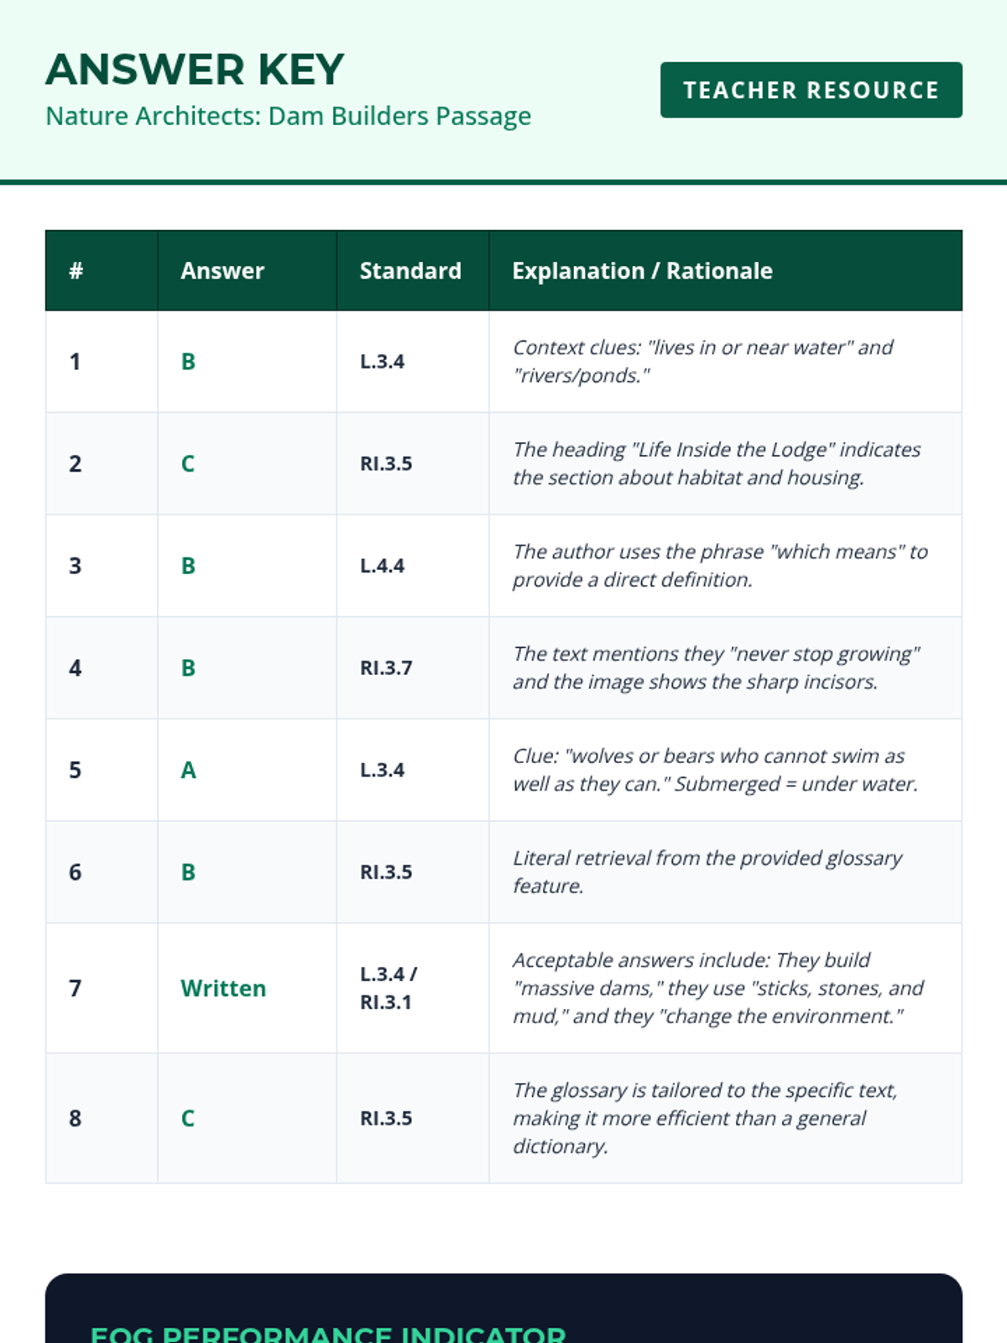Click the L.3.4 / RI.3.1 standard cell
The width and height of the screenshot is (1007, 1343).
tap(388, 988)
